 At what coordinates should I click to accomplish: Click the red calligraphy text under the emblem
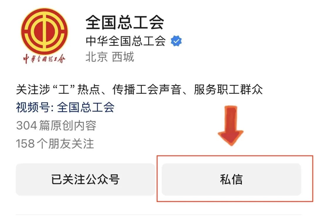pyautogui.click(x=44, y=59)
